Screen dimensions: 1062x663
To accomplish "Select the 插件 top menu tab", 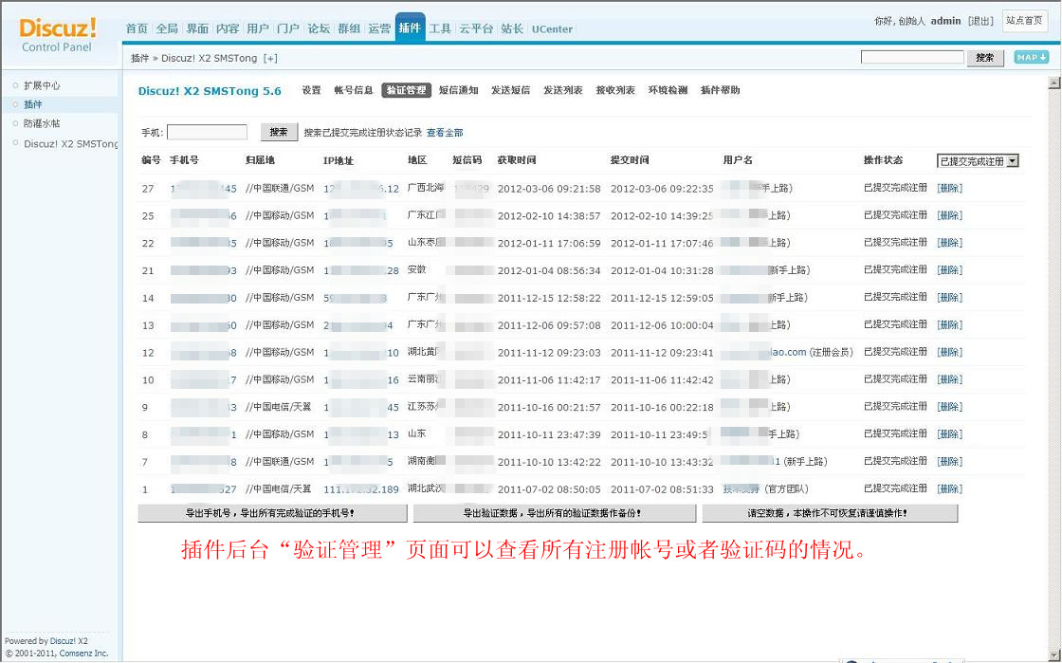I will (411, 28).
